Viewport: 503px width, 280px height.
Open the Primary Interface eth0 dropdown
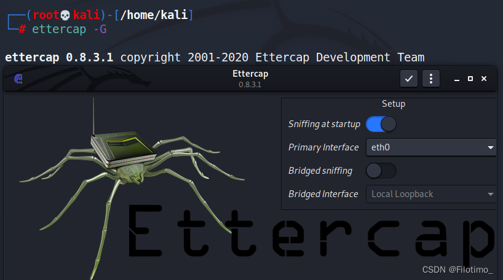click(x=431, y=147)
